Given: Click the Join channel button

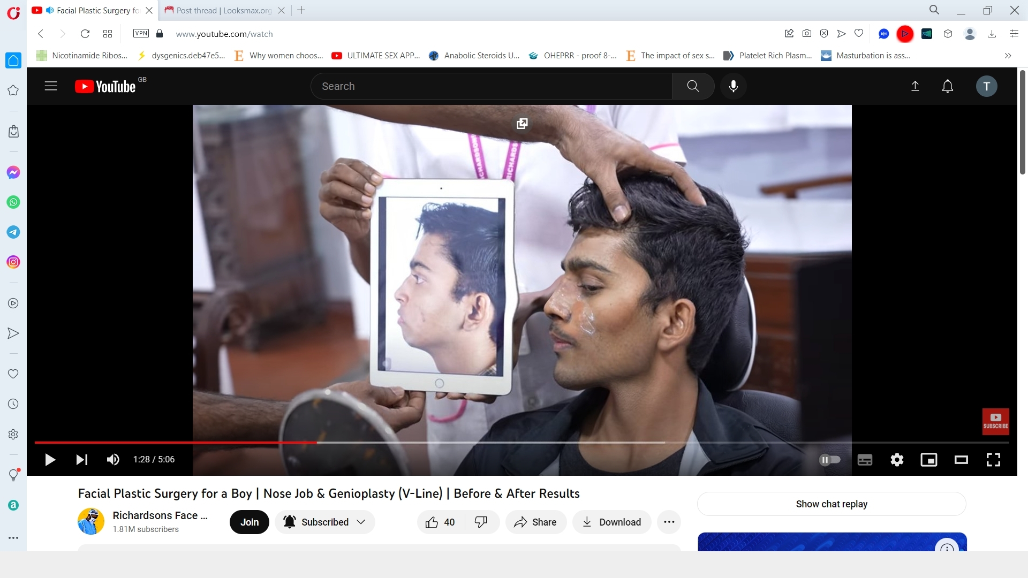Looking at the screenshot, I should 250,522.
